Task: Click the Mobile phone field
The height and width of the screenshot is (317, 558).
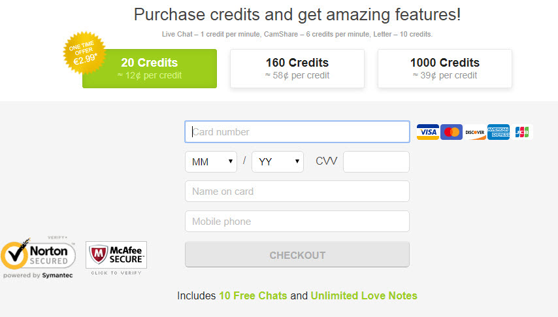Action: click(297, 221)
